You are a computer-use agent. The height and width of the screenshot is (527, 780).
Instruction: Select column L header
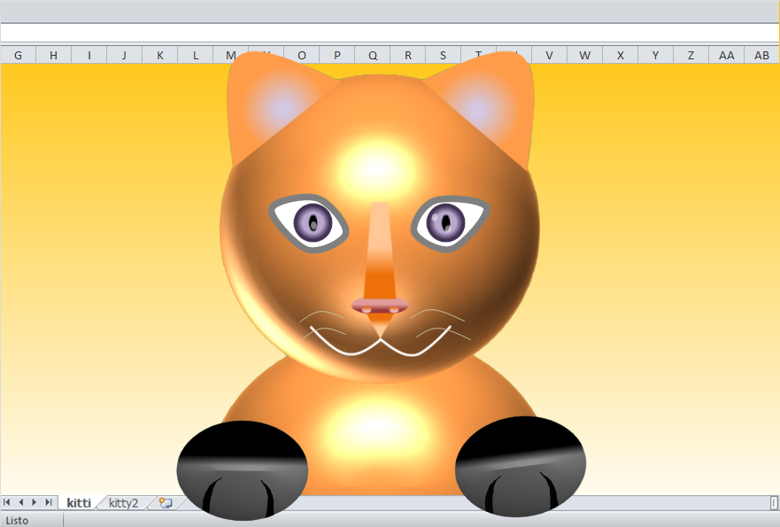[x=196, y=55]
